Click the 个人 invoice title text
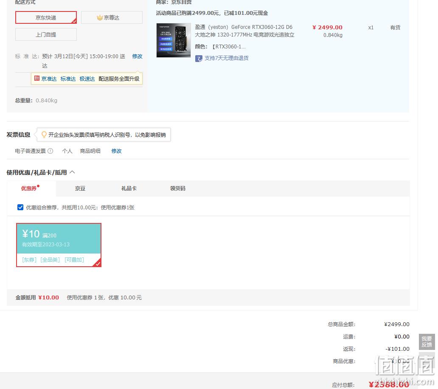Screen dimensions: 438x389 coord(67,151)
